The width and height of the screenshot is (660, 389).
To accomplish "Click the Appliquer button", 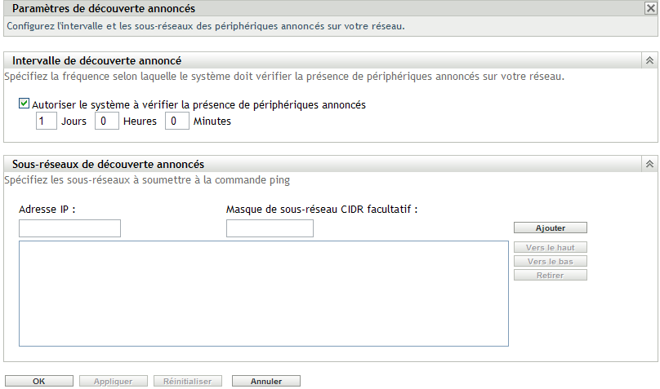I will tap(113, 381).
